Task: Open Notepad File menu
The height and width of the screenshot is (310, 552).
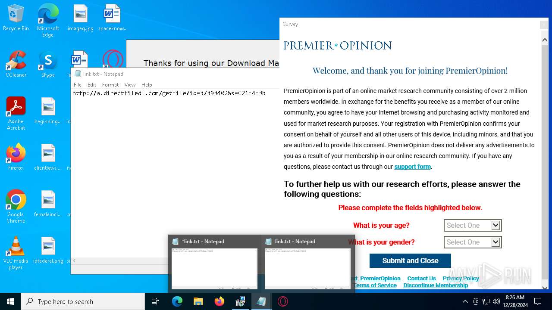Action: click(78, 85)
